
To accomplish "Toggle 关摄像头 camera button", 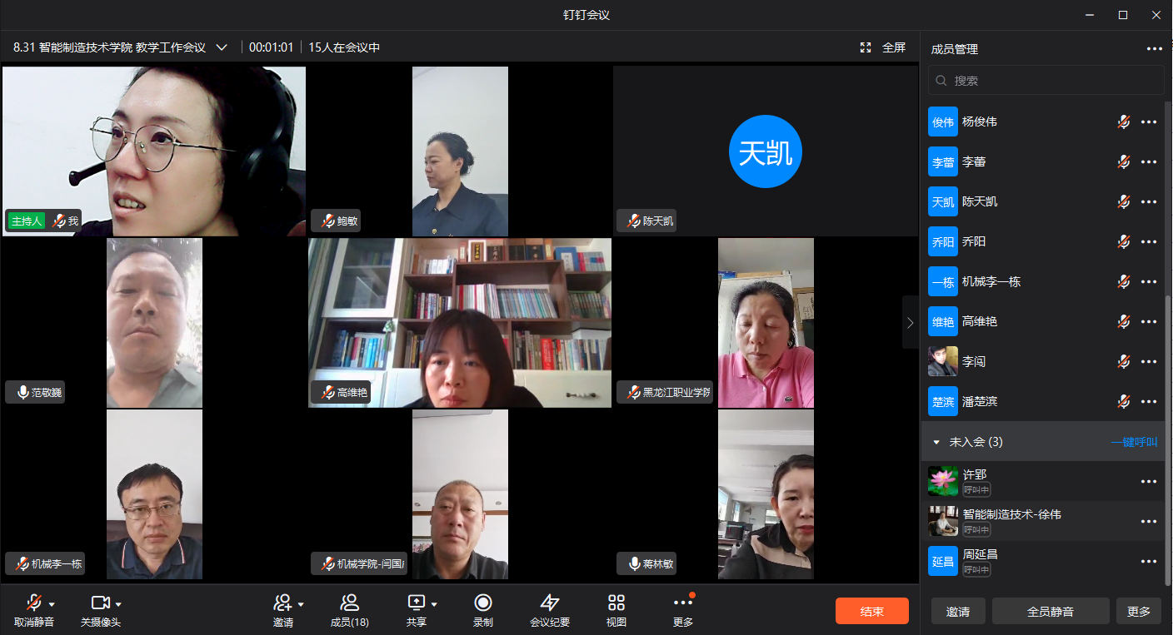I will click(100, 603).
